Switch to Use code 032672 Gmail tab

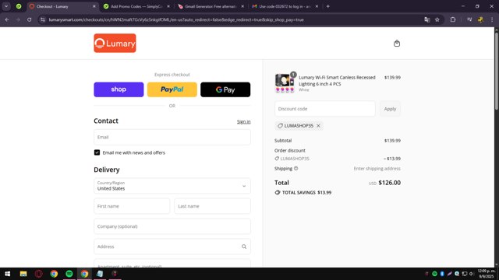tap(285, 6)
